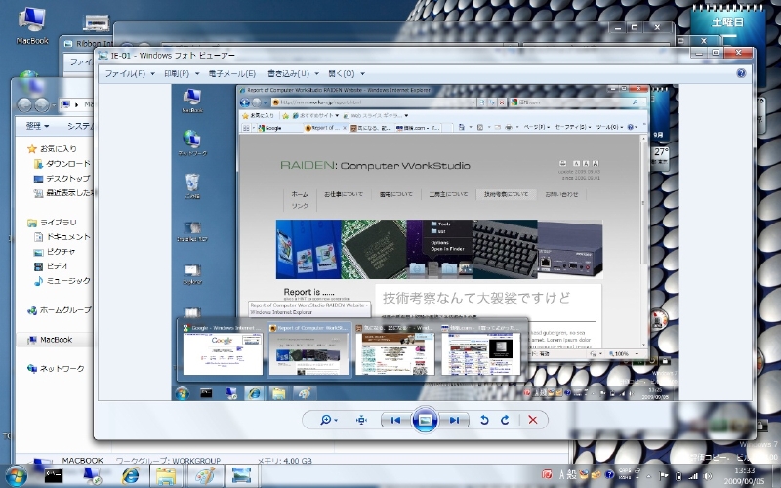Open Photo Viewer help via the blue question icon
781x488 pixels.
coord(741,74)
